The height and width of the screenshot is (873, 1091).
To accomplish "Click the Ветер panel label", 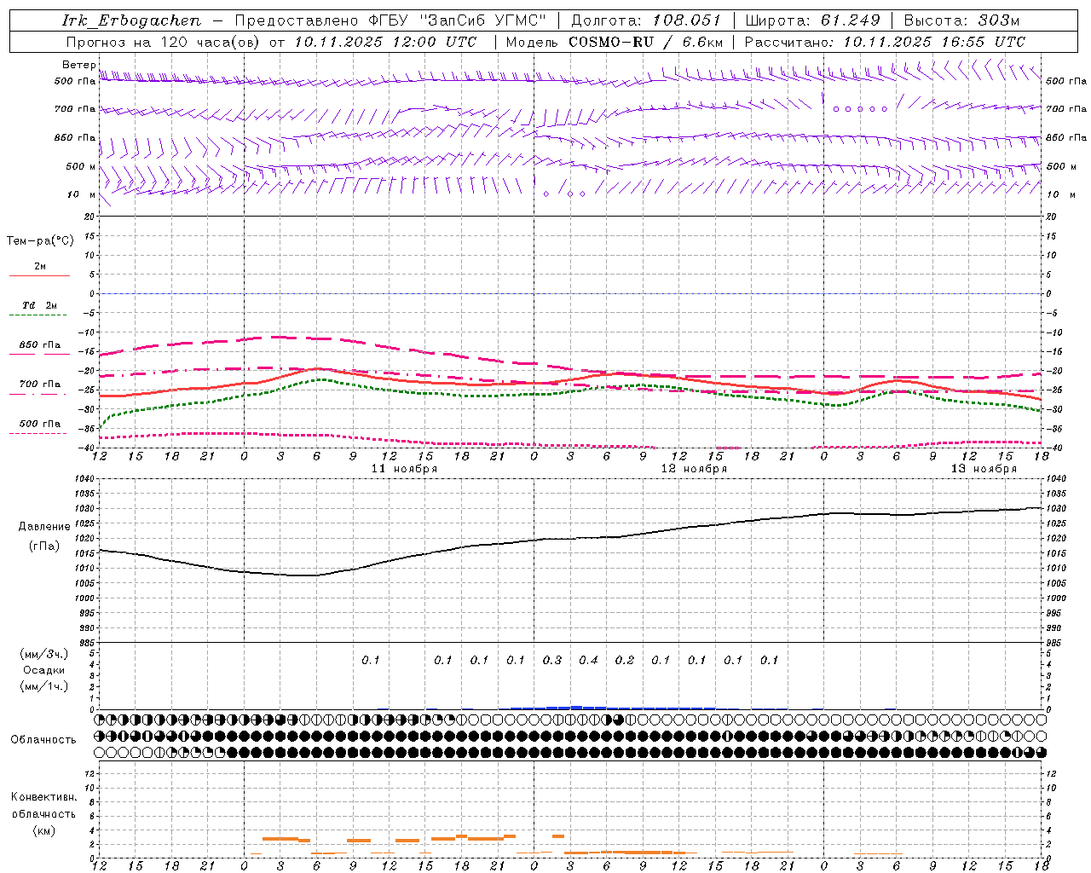I will pos(78,65).
